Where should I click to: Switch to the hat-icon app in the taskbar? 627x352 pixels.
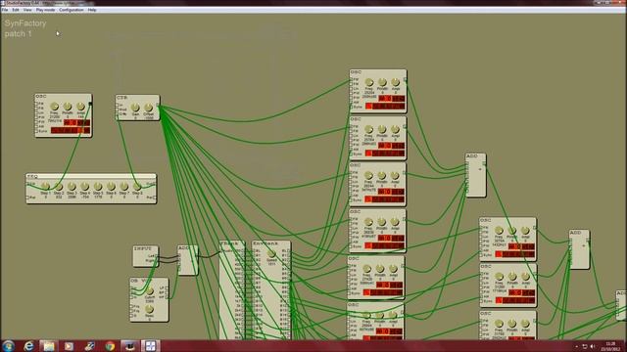(x=129, y=346)
